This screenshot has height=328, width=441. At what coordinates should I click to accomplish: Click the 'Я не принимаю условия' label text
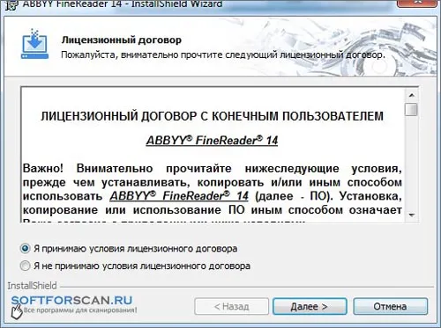coord(142,266)
